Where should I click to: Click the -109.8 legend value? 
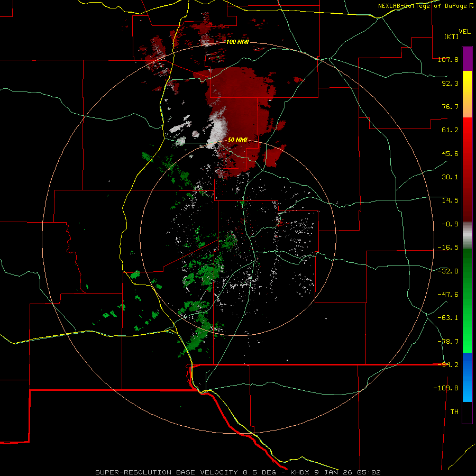(446, 388)
